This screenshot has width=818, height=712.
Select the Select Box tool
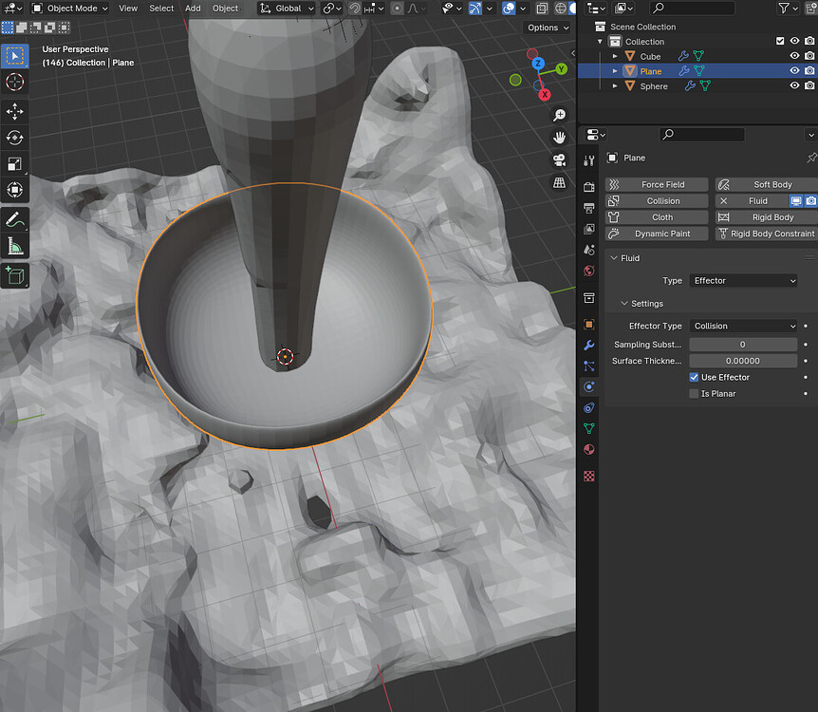pyautogui.click(x=14, y=56)
